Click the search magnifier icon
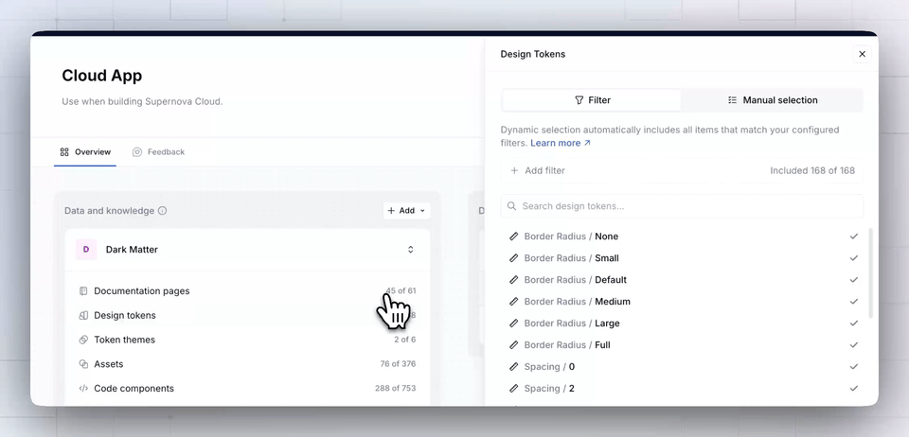Image resolution: width=909 pixels, height=437 pixels. coord(512,206)
